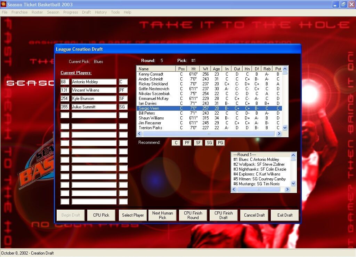Select Nikolas Szczerbiak in the player list
The image size is (356, 257).
tap(209, 94)
